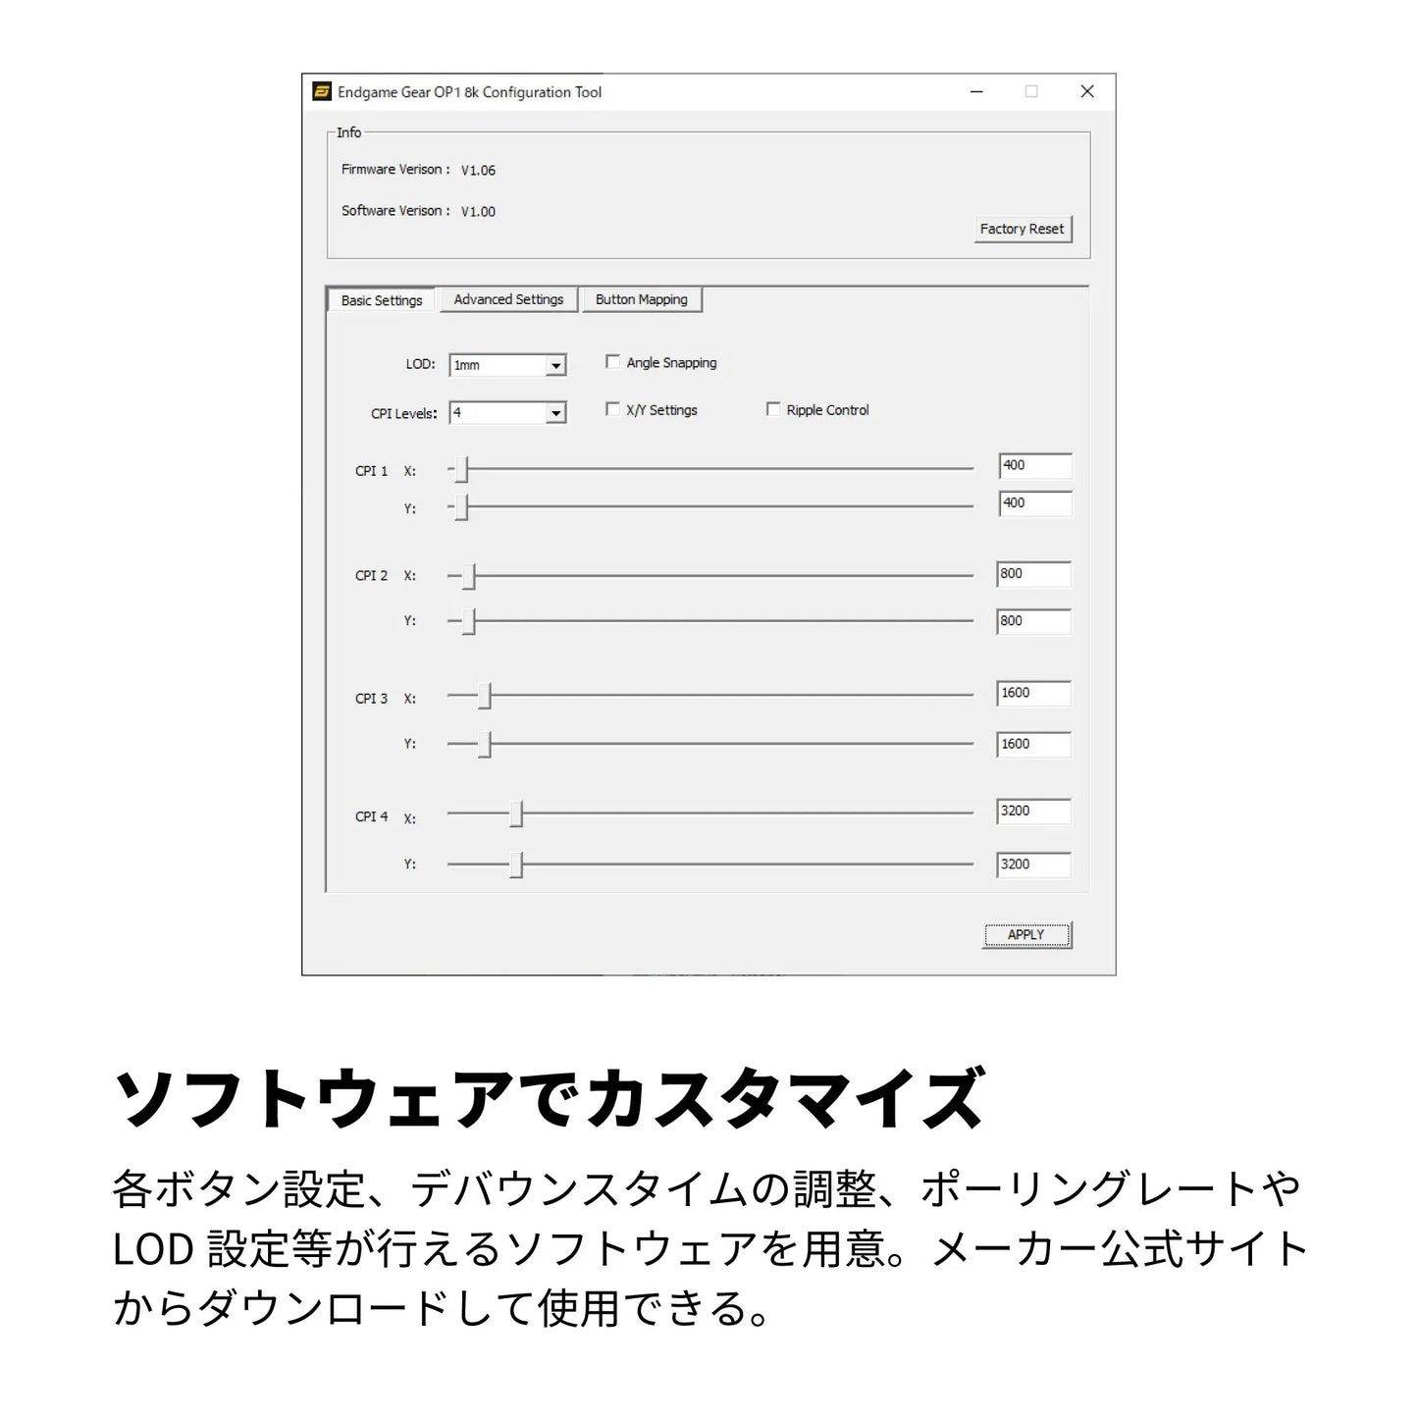Viewport: 1418px width, 1418px height.
Task: Click the CPI 3 Y value field showing 1600
Action: coord(1034,744)
